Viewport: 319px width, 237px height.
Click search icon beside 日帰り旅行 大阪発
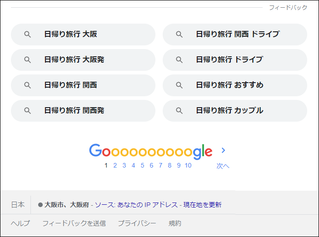point(27,60)
